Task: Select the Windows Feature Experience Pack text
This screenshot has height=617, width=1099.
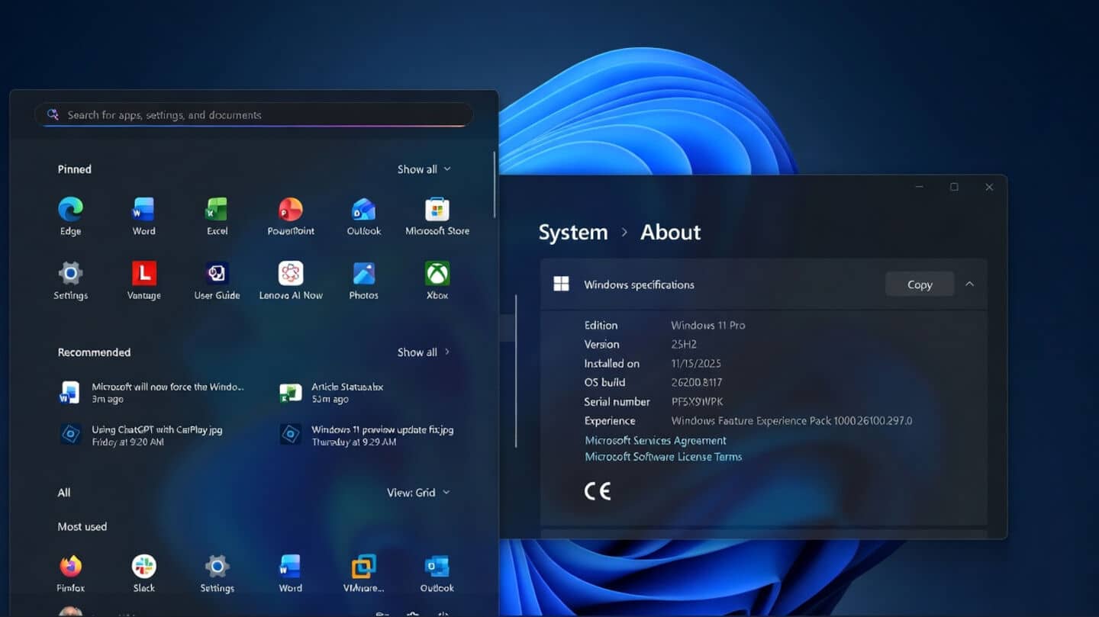Action: tap(791, 421)
